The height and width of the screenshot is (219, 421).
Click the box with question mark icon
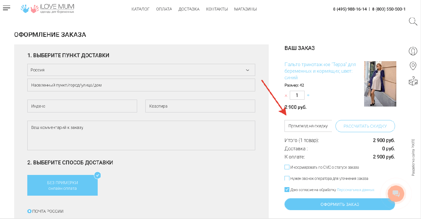pos(413,81)
